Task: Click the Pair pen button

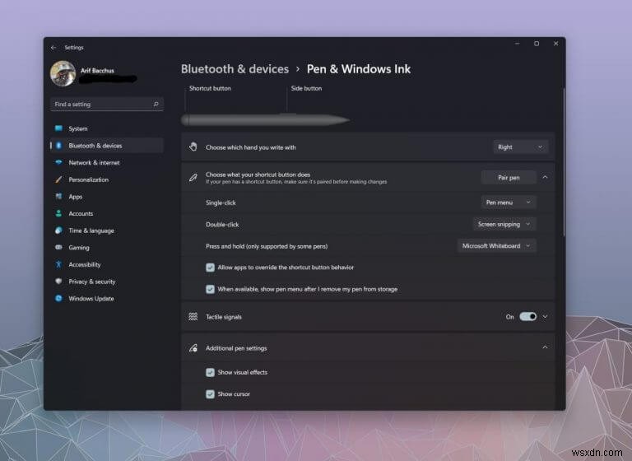Action: (509, 178)
